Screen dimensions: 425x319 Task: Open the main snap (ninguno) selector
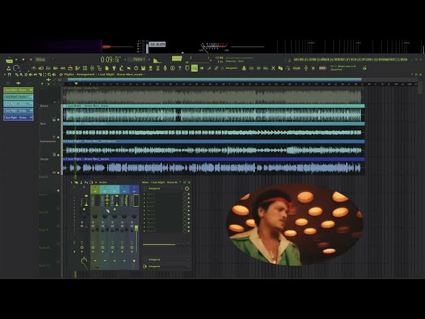[x=232, y=68]
